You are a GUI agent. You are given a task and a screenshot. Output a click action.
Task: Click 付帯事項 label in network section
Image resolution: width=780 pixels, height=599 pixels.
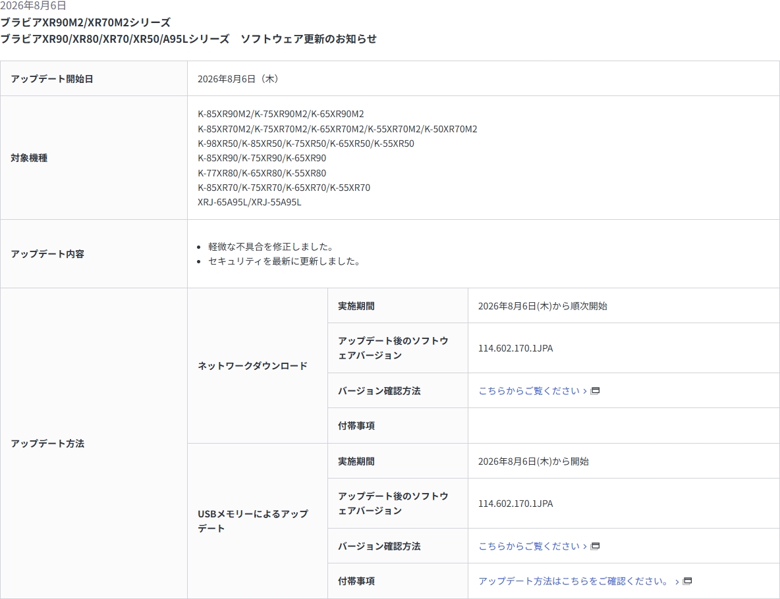click(356, 425)
